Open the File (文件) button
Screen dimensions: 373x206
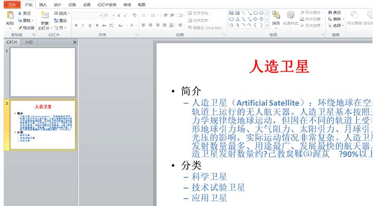pos(12,5)
